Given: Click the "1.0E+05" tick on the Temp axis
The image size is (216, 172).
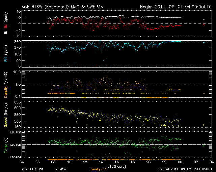Looking at the screenshot, I should coord(15,145).
